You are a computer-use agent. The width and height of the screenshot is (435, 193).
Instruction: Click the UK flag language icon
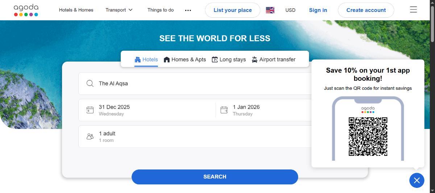pos(270,10)
